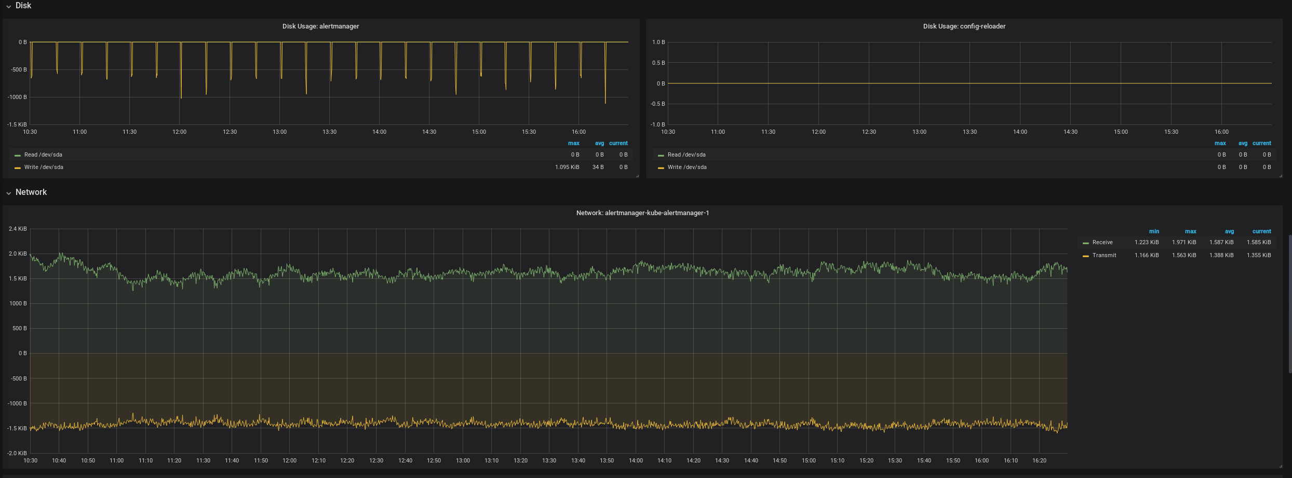Click the resize handle of the Network panel

(x=1280, y=466)
